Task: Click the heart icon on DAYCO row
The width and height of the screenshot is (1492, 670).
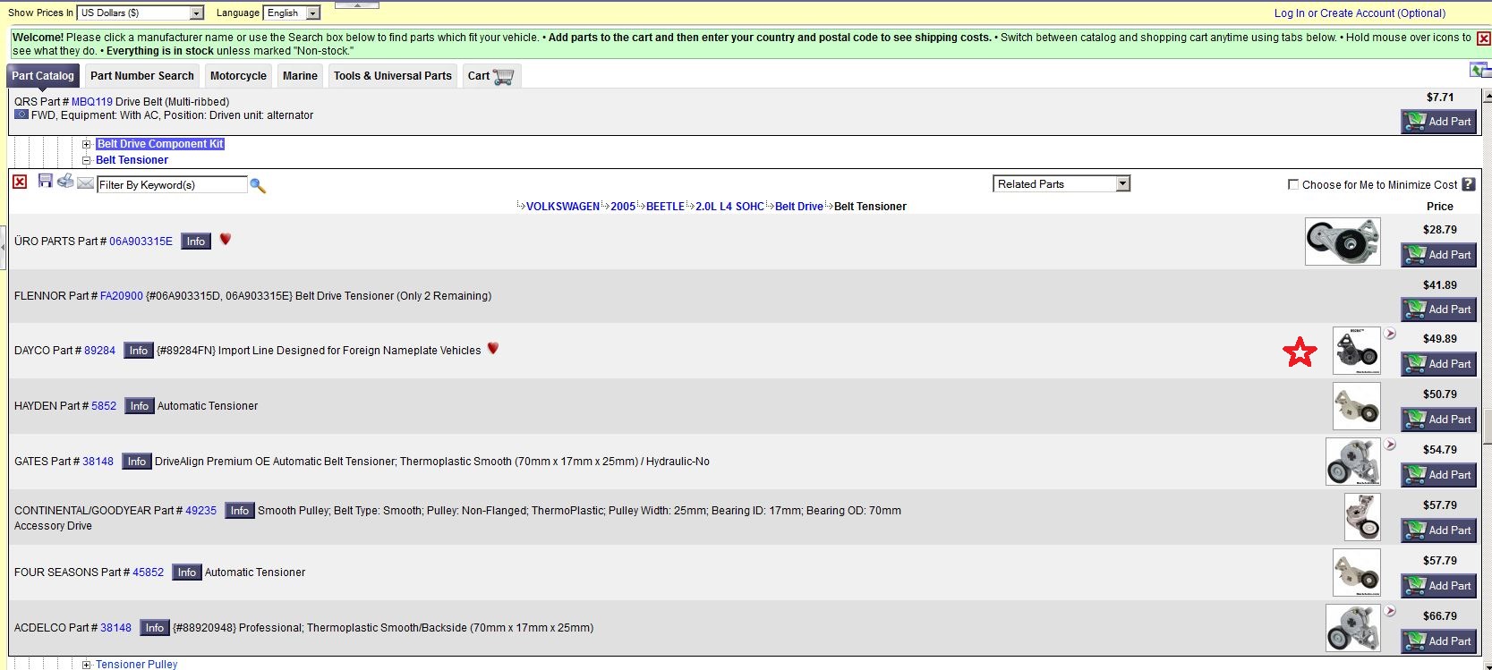Action: tap(493, 348)
